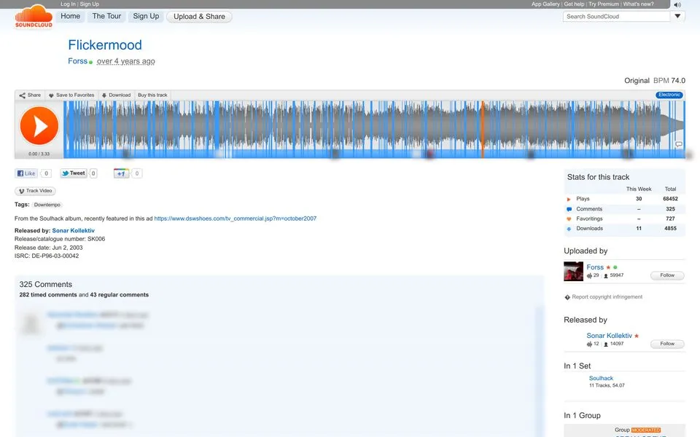700x437 pixels.
Task: Open the What's new? link
Action: click(x=639, y=4)
